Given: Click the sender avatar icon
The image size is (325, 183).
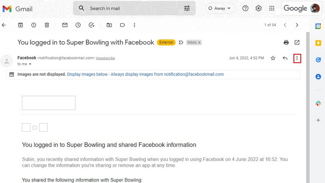Looking at the screenshot, I should point(7,61).
